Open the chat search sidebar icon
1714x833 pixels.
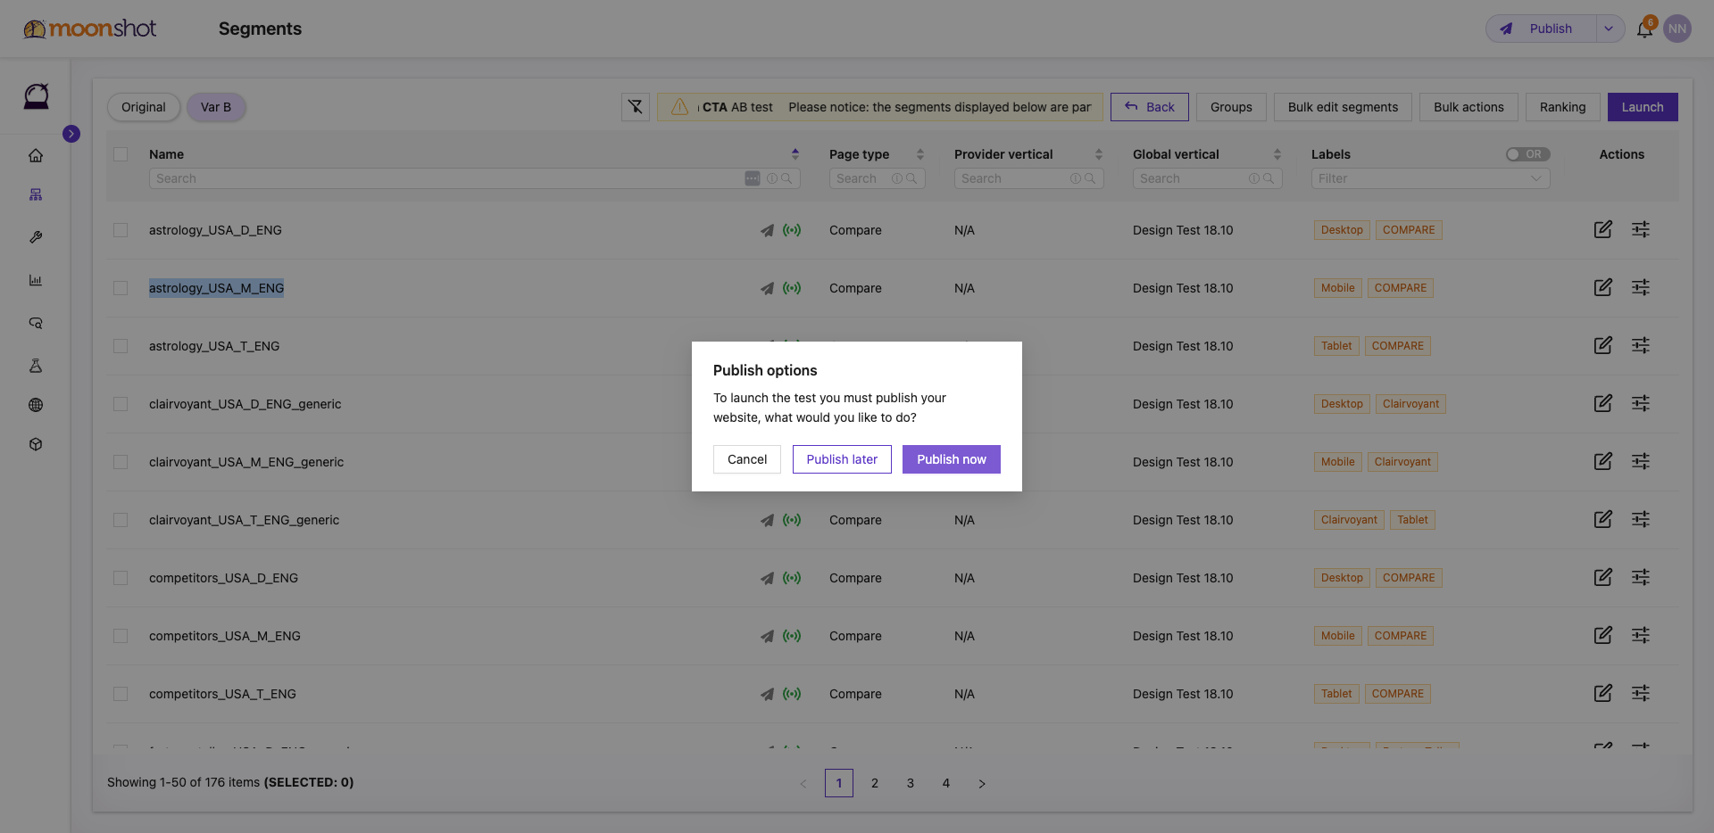coord(36,323)
